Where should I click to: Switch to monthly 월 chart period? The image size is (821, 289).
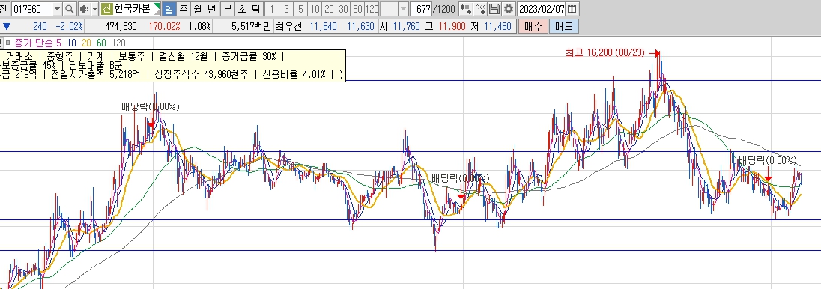coord(197,9)
